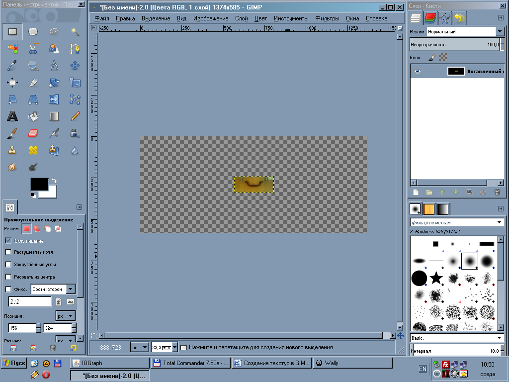Select the Fuzzy Select magic wand tool
This screenshot has height=382, width=509.
point(75,32)
